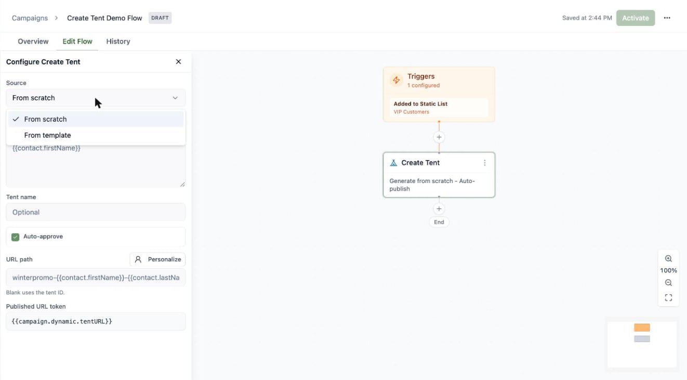
Task: Click the Create Tent Demo Flow title
Action: [104, 18]
